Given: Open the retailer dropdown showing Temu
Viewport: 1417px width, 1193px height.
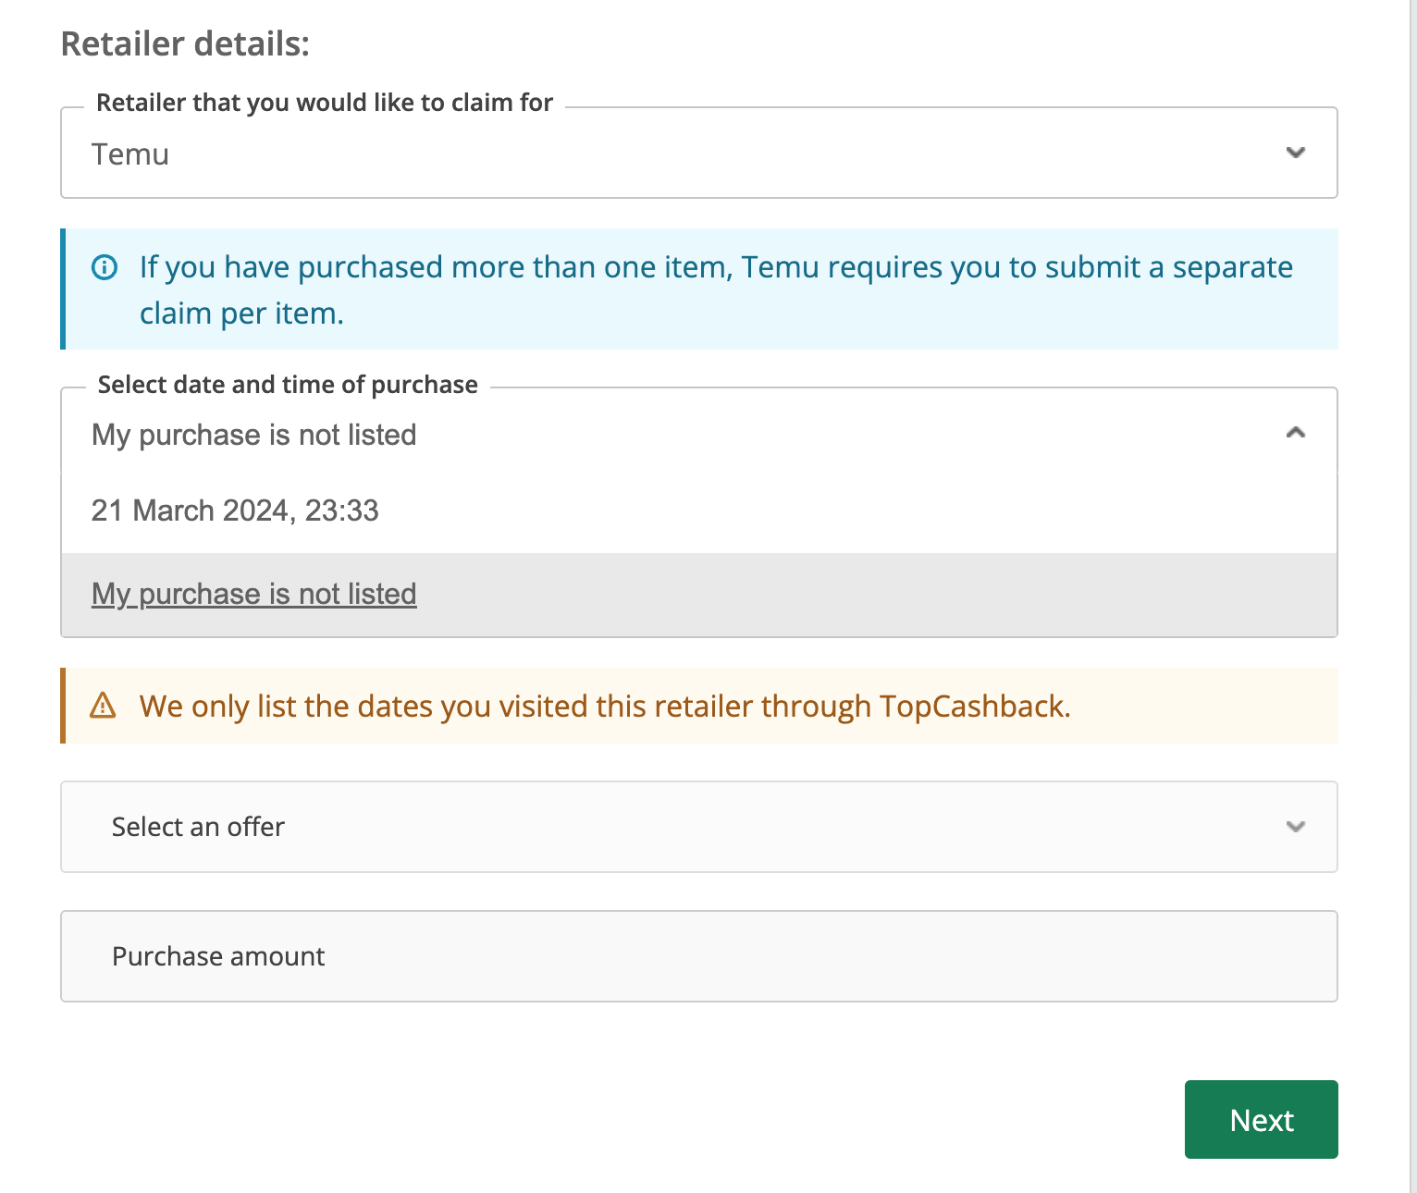Looking at the screenshot, I should pos(698,153).
